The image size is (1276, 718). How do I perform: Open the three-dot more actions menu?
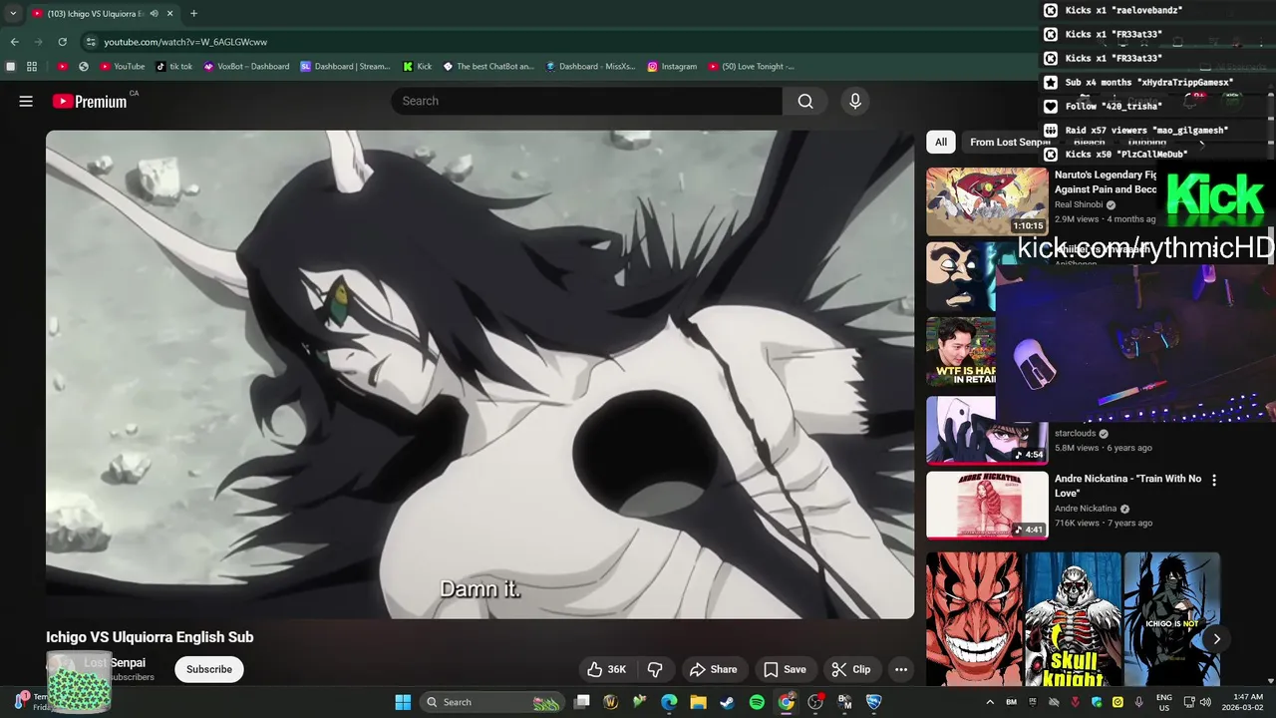click(901, 669)
